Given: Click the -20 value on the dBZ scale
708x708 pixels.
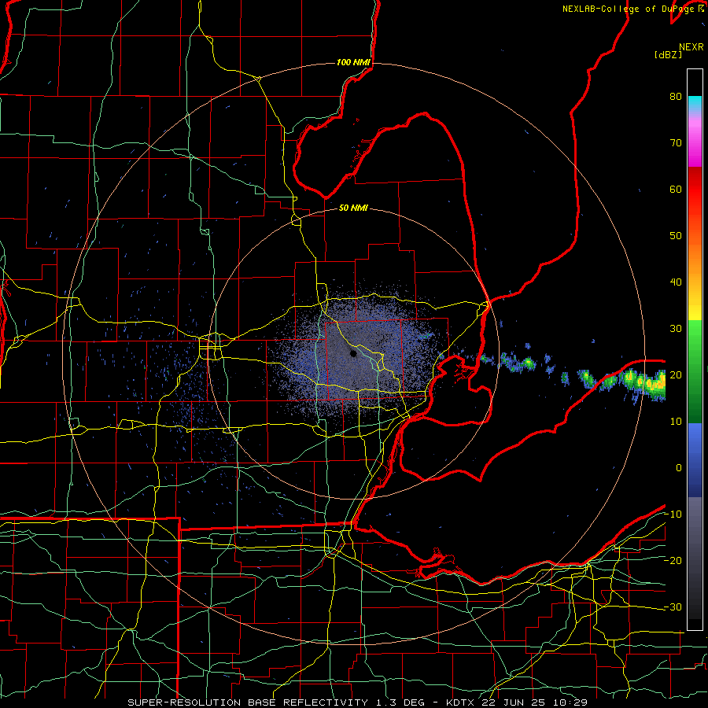Looking at the screenshot, I should 673,561.
